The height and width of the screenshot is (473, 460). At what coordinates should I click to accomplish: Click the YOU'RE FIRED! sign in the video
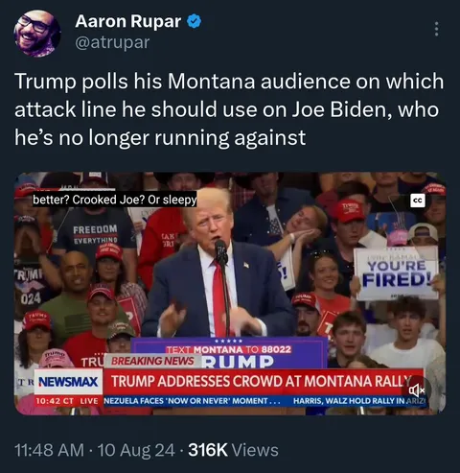(396, 273)
